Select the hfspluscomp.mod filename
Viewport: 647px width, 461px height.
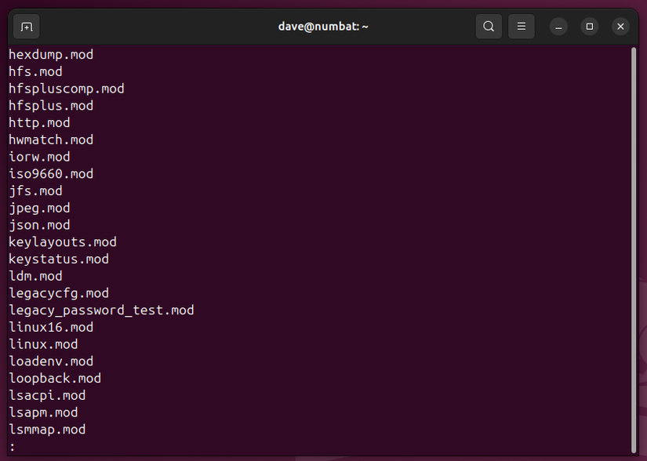coord(66,88)
